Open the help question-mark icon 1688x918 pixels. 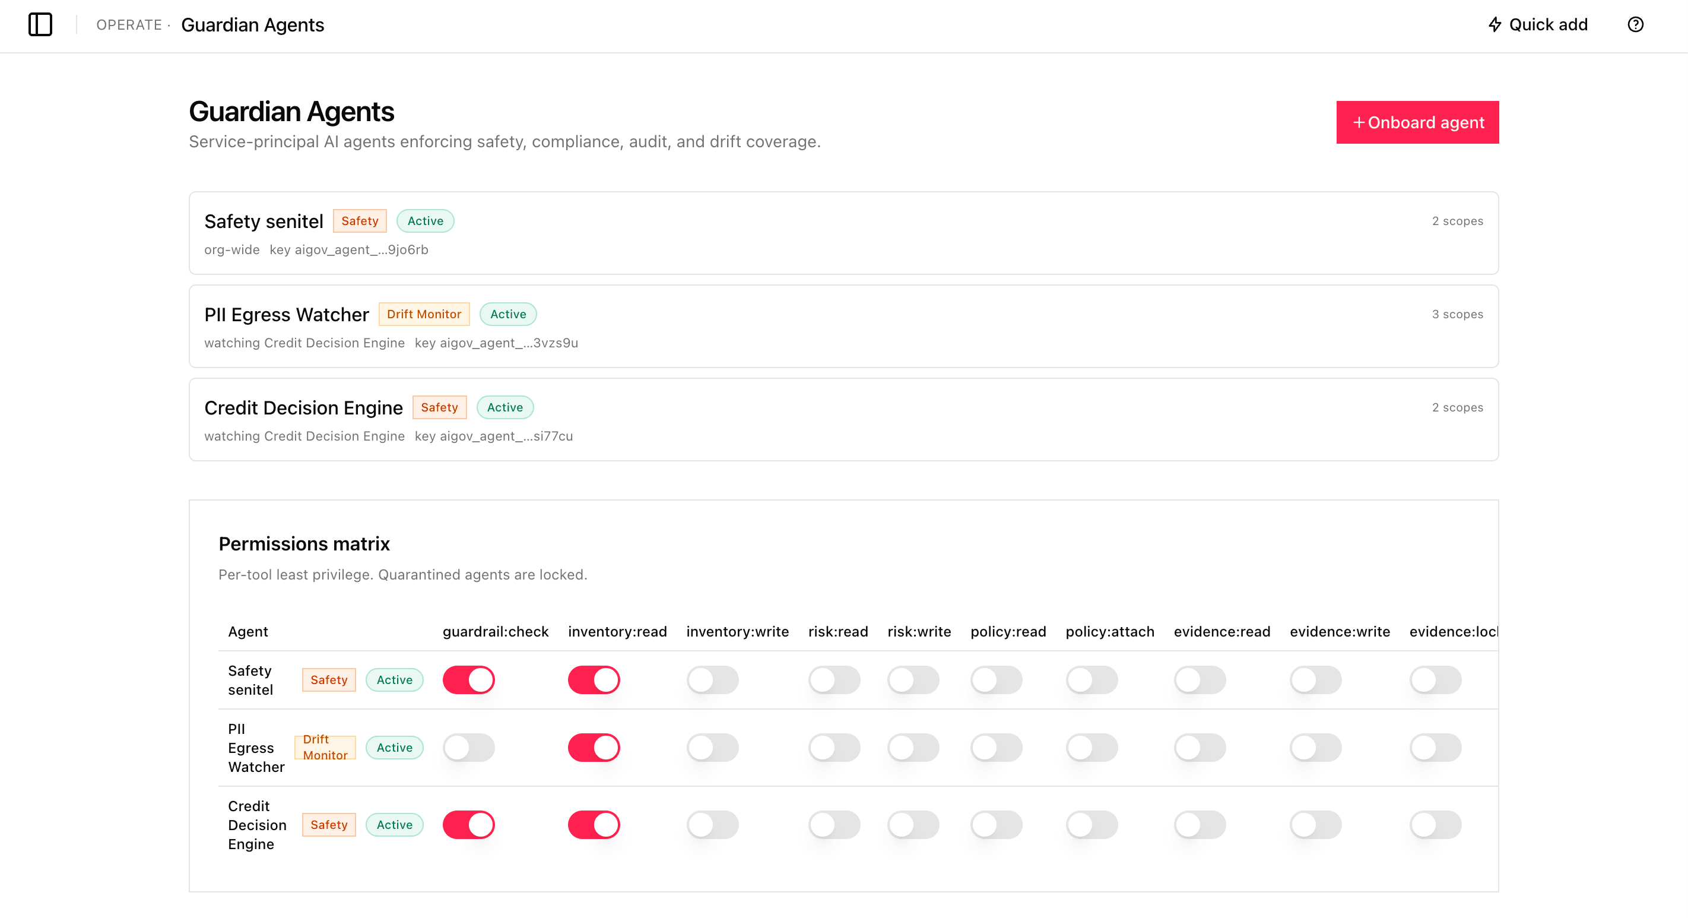coord(1636,25)
